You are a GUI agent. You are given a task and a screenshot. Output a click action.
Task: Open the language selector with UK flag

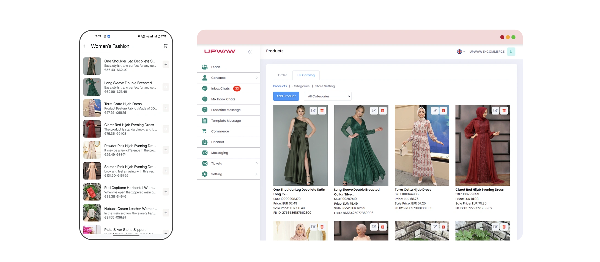[461, 52]
